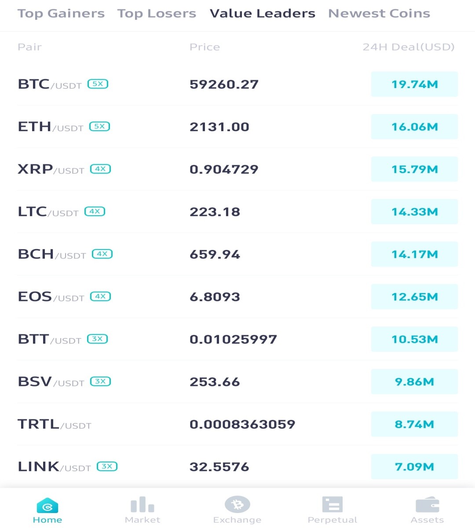Tap the 8.74M volume for TRTL
This screenshot has height=528, width=475.
[414, 424]
